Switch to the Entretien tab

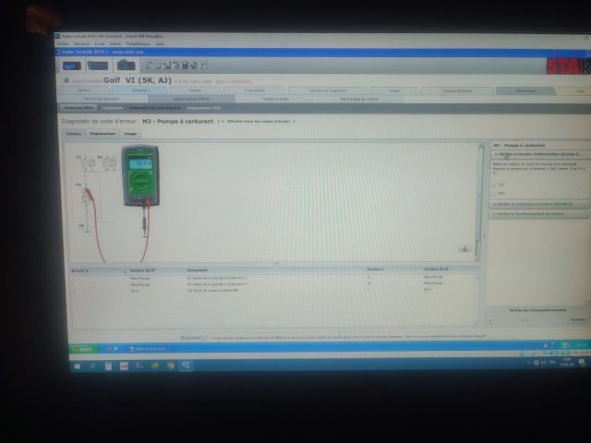[139, 90]
